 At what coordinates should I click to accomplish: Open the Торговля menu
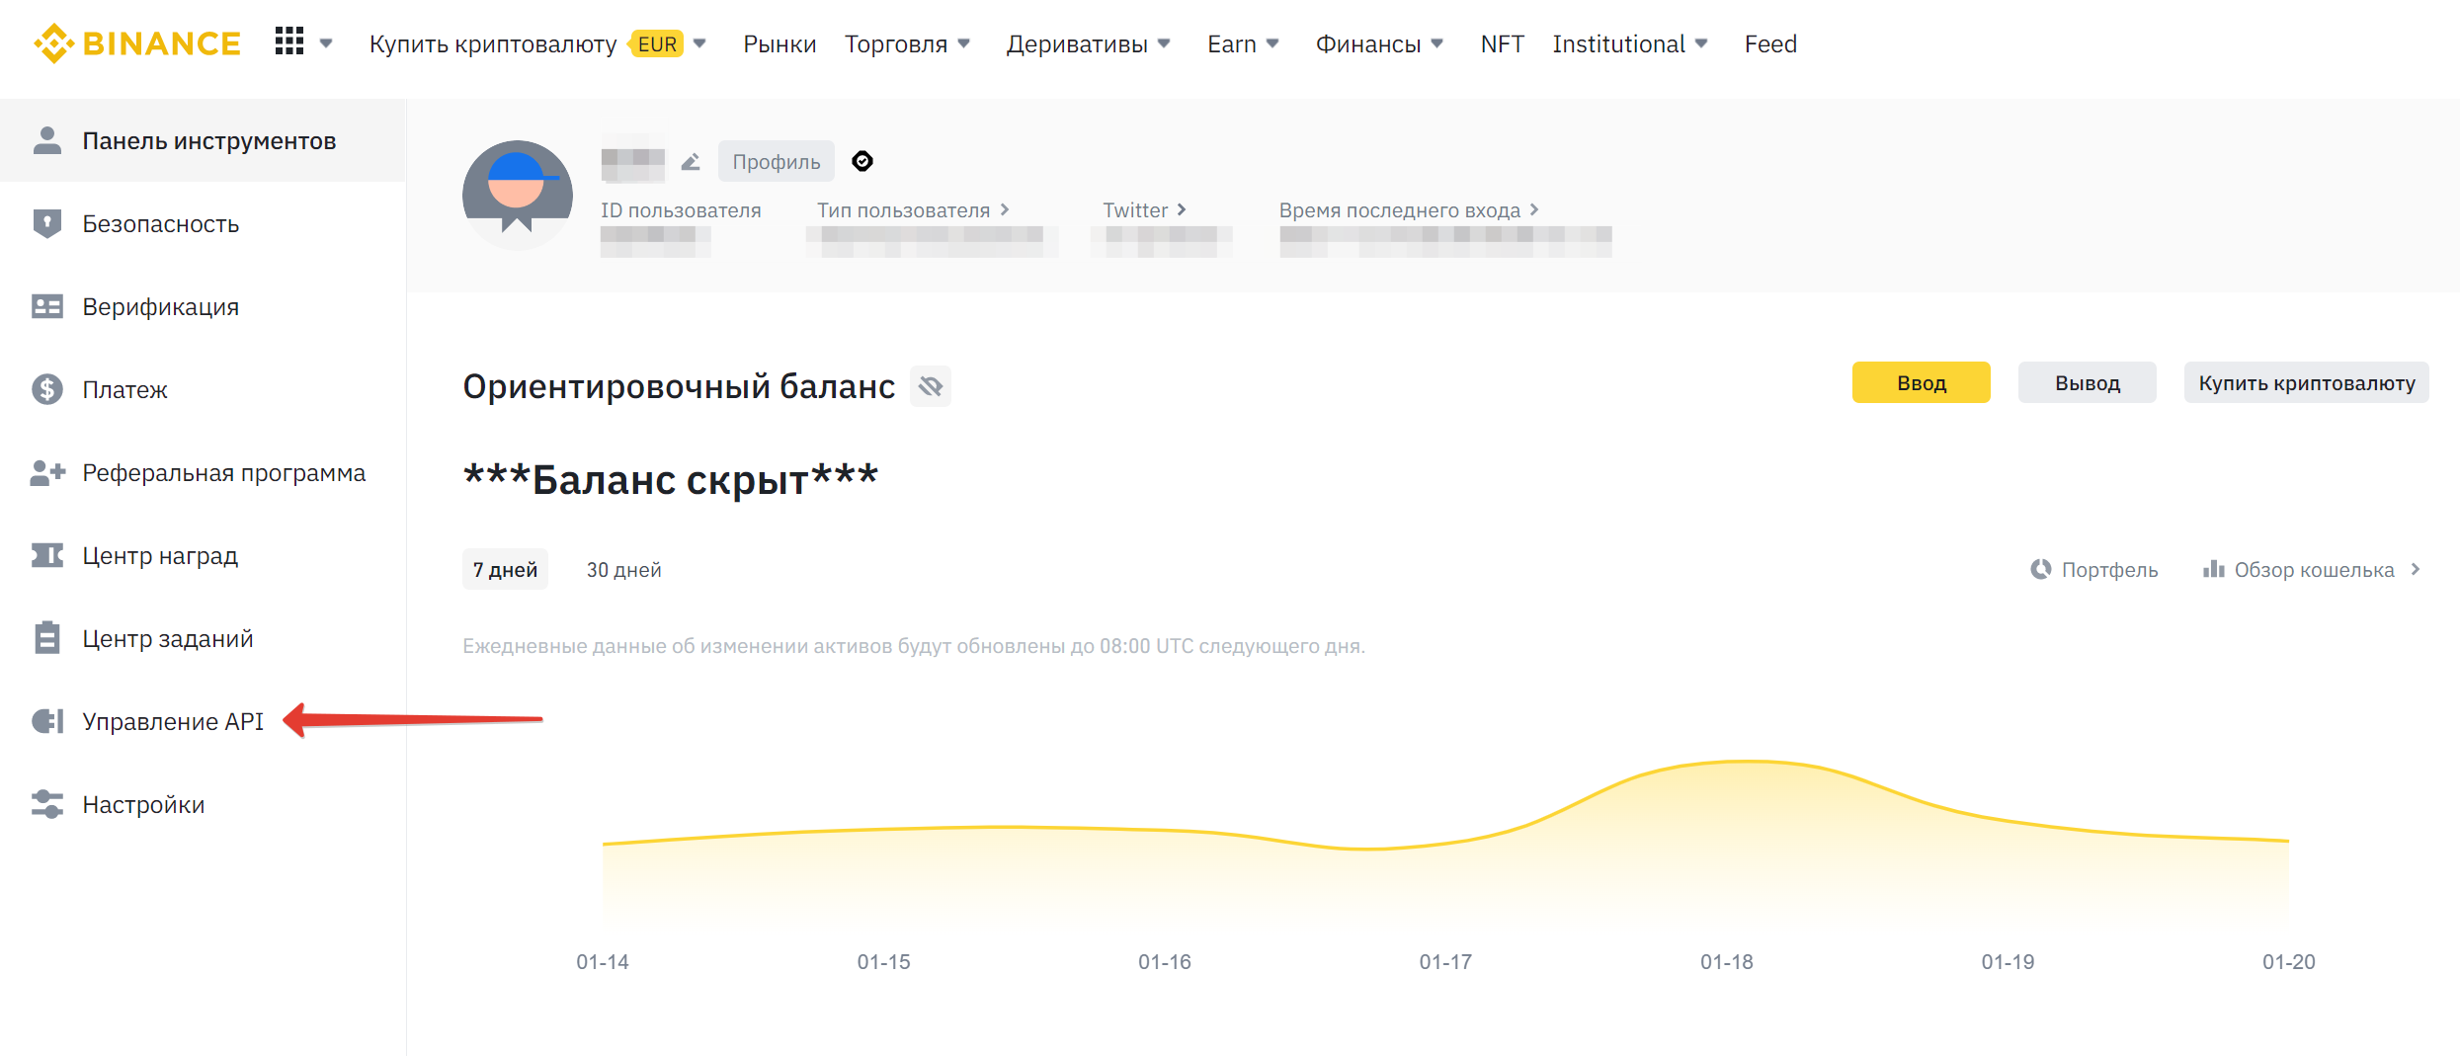click(895, 44)
